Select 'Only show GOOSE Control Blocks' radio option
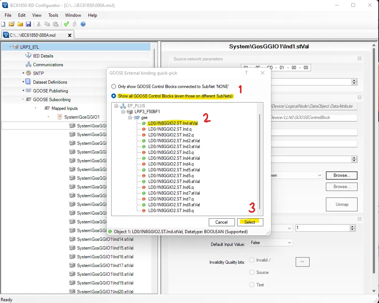The width and height of the screenshot is (379, 303). pyautogui.click(x=113, y=86)
